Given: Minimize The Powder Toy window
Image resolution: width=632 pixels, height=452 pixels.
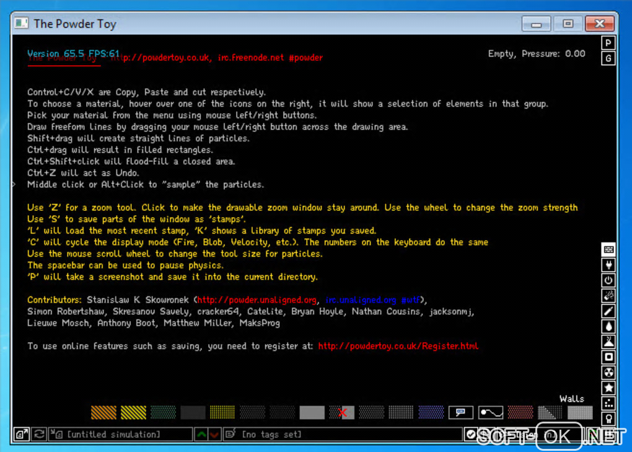Looking at the screenshot, I should pos(536,24).
